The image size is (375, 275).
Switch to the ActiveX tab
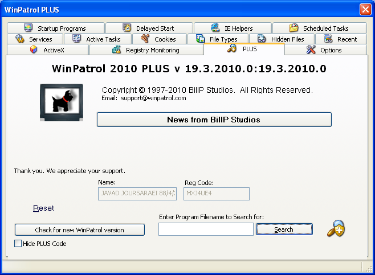pyautogui.click(x=48, y=50)
